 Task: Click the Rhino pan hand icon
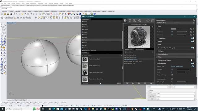pos(28,14)
